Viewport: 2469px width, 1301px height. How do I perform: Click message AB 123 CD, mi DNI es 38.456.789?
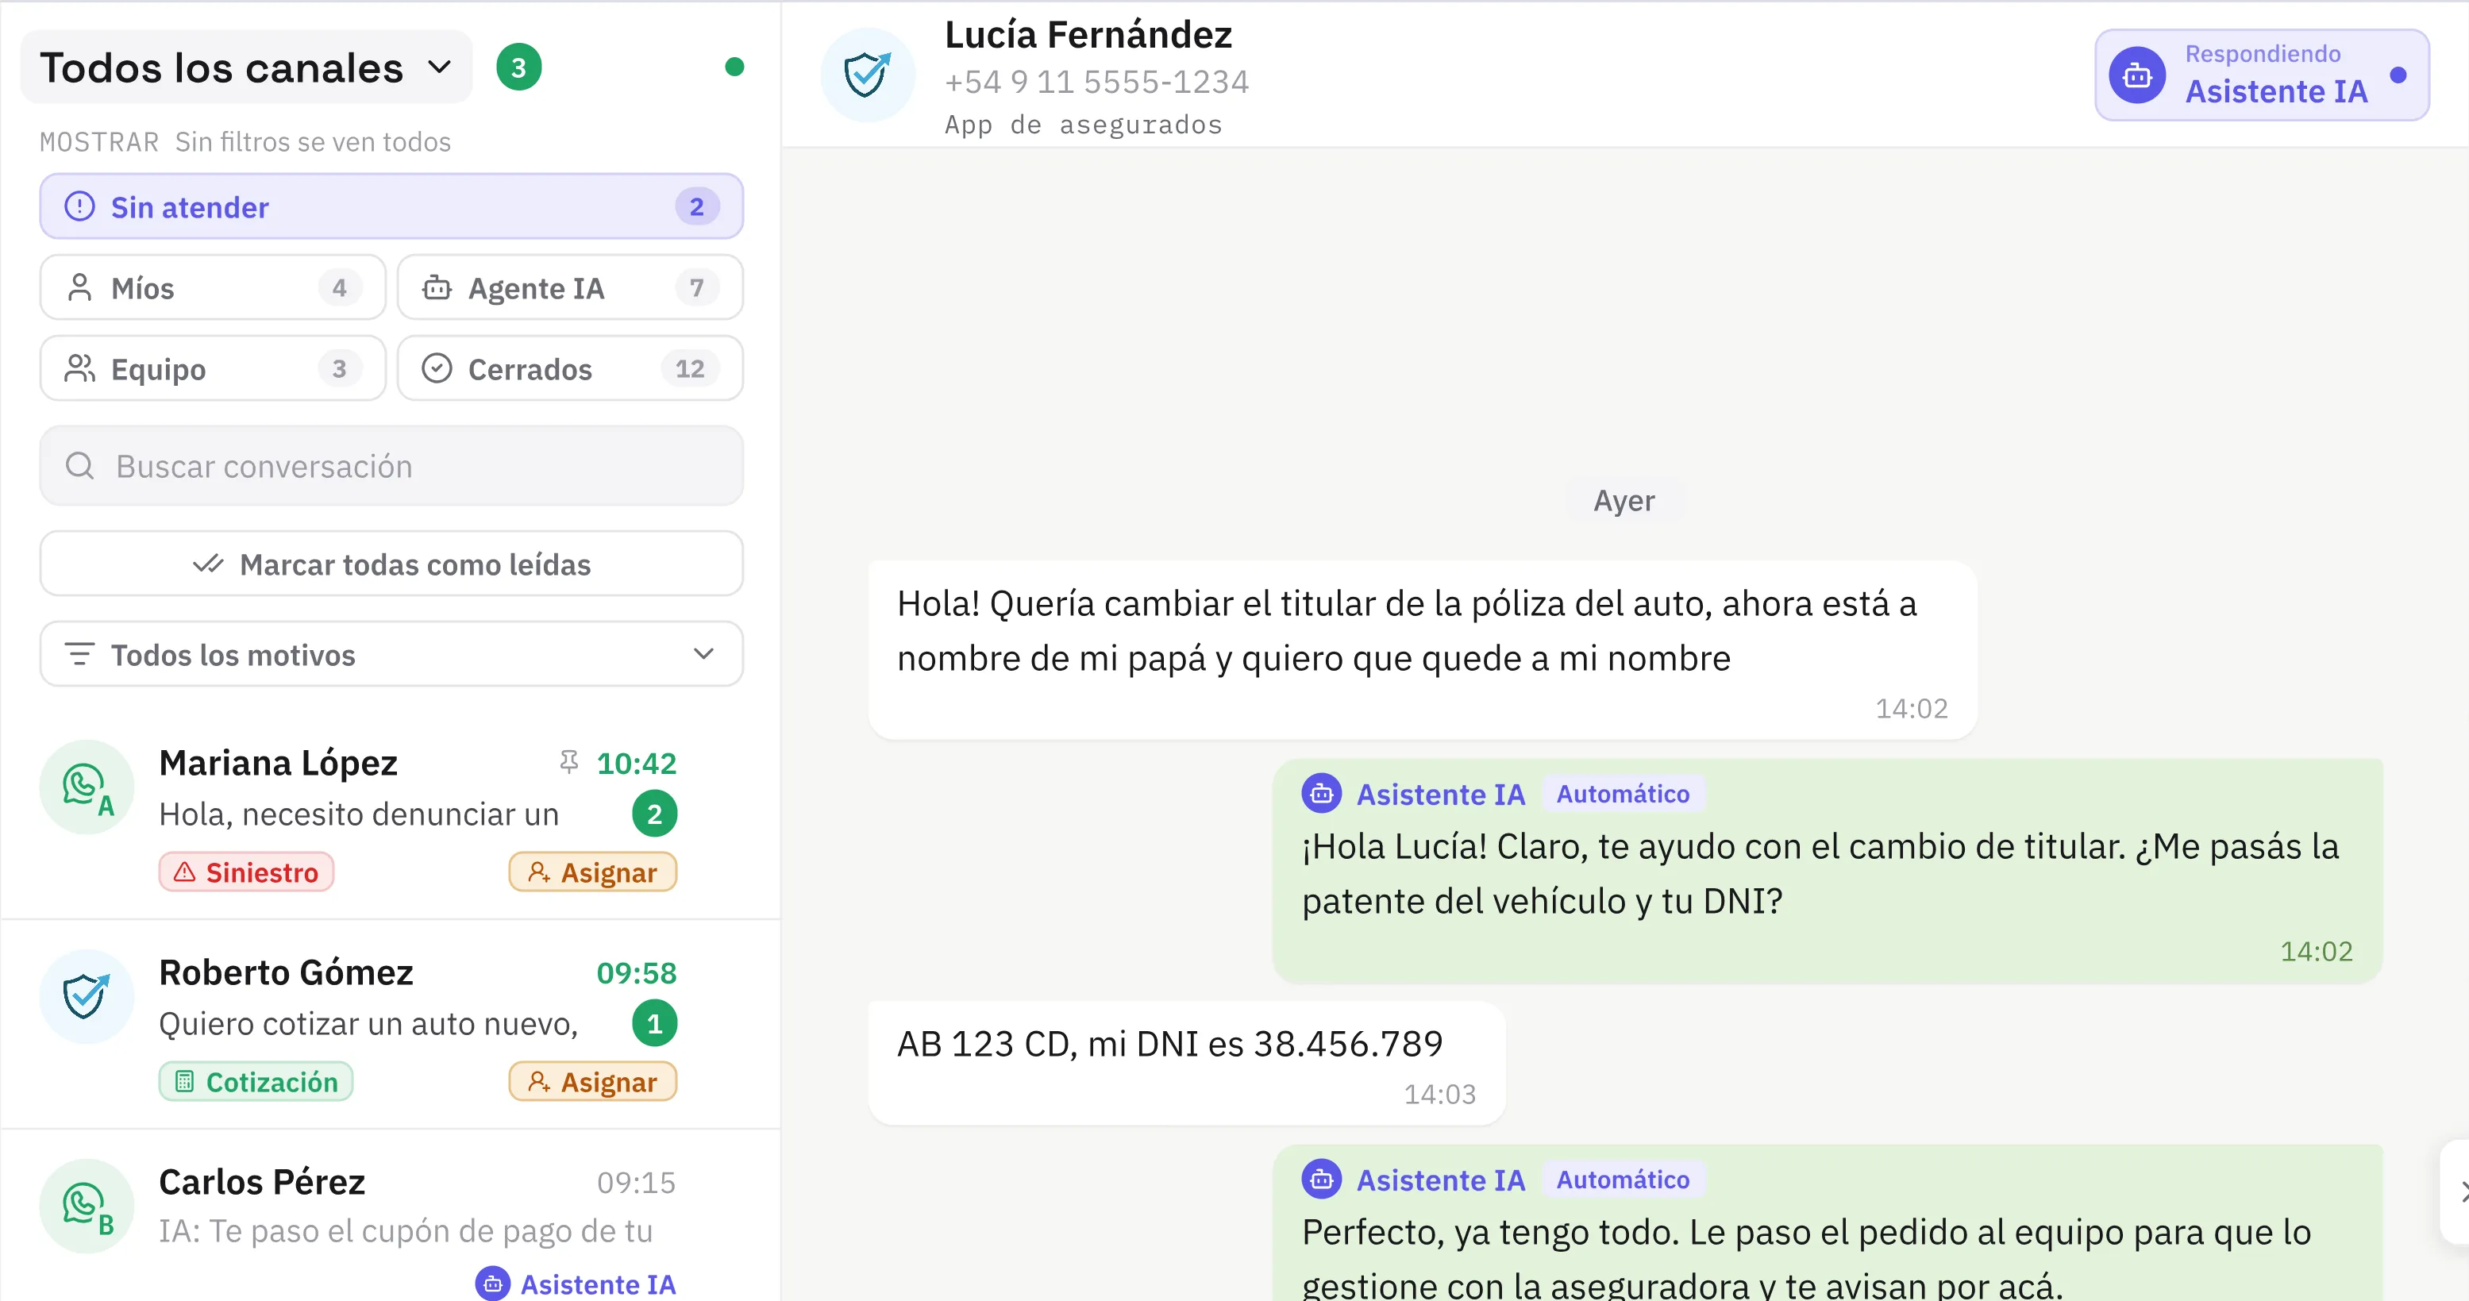click(x=1187, y=1062)
